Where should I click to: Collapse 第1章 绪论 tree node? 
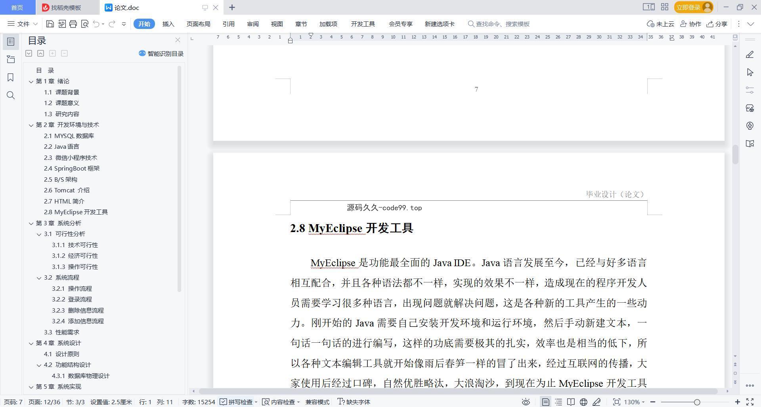31,81
